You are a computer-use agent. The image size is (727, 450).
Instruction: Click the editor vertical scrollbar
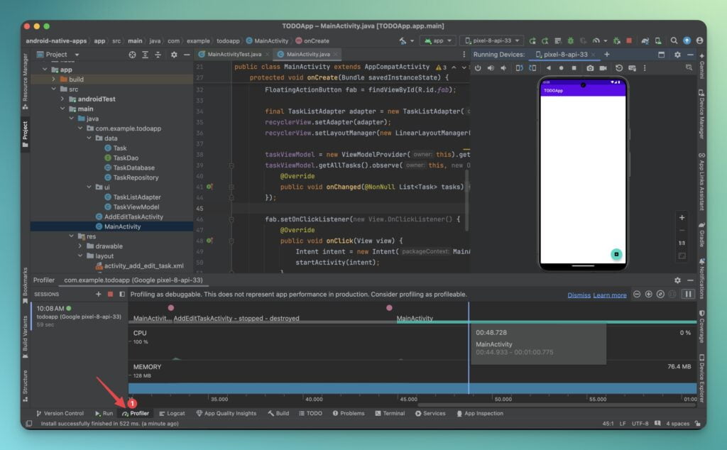[466, 200]
